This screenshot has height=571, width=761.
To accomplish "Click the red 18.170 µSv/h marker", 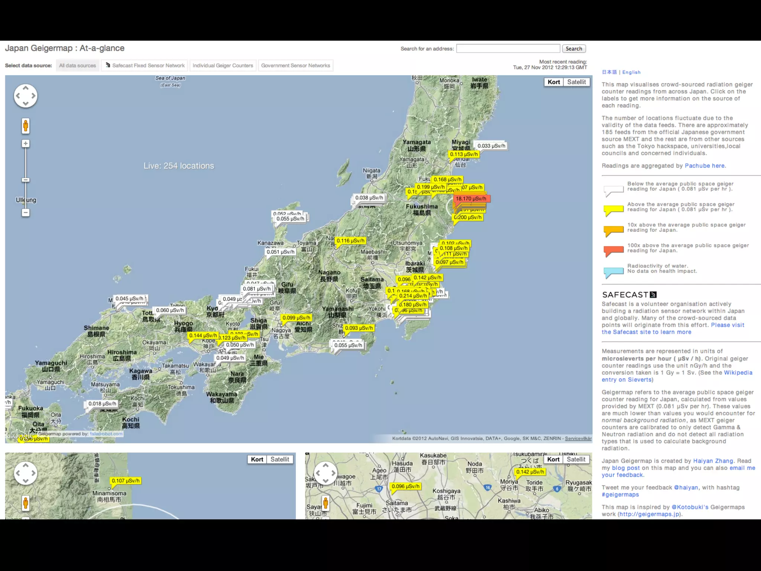I will point(471,199).
